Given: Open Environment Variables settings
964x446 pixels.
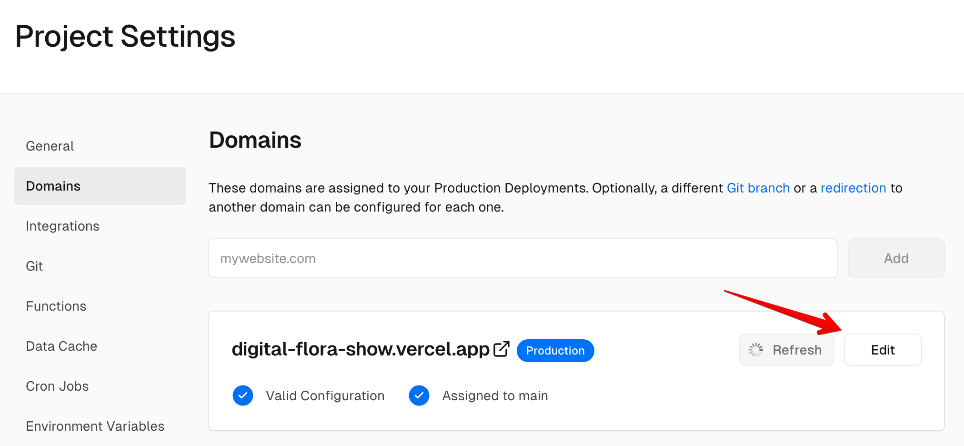Looking at the screenshot, I should 95,426.
